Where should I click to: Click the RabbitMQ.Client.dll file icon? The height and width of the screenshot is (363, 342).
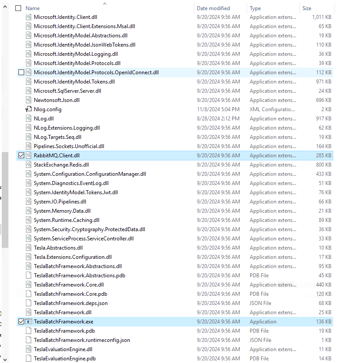(x=29, y=156)
